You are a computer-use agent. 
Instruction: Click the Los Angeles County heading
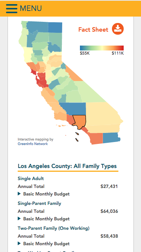(x=67, y=166)
